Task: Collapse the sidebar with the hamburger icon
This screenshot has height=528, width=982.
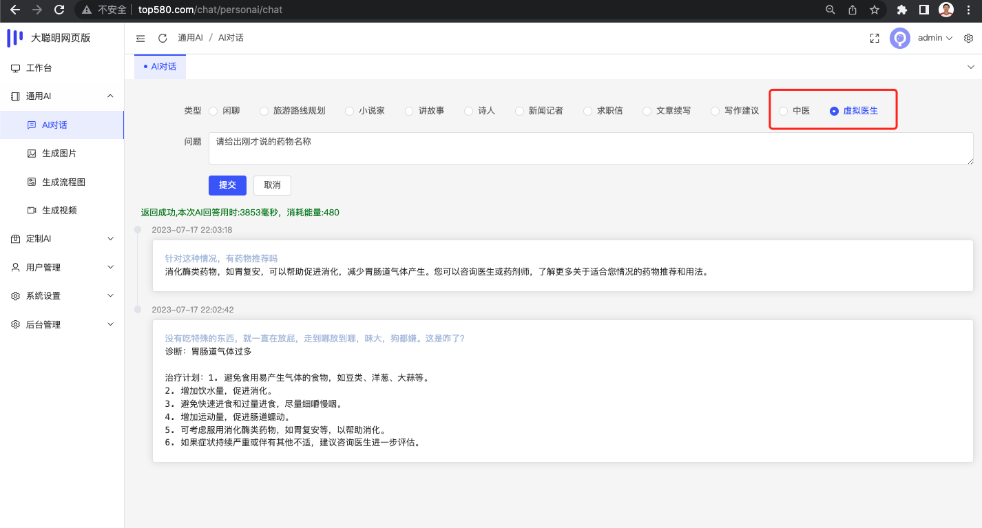Action: (140, 39)
